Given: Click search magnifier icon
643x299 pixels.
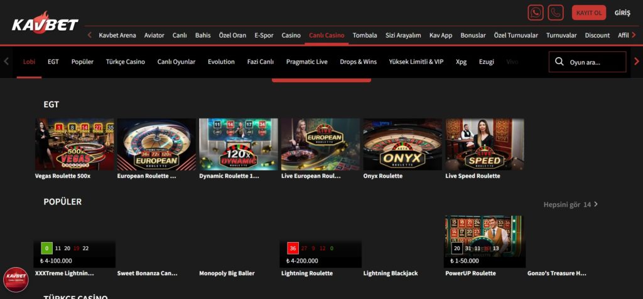Looking at the screenshot, I should click(x=559, y=62).
